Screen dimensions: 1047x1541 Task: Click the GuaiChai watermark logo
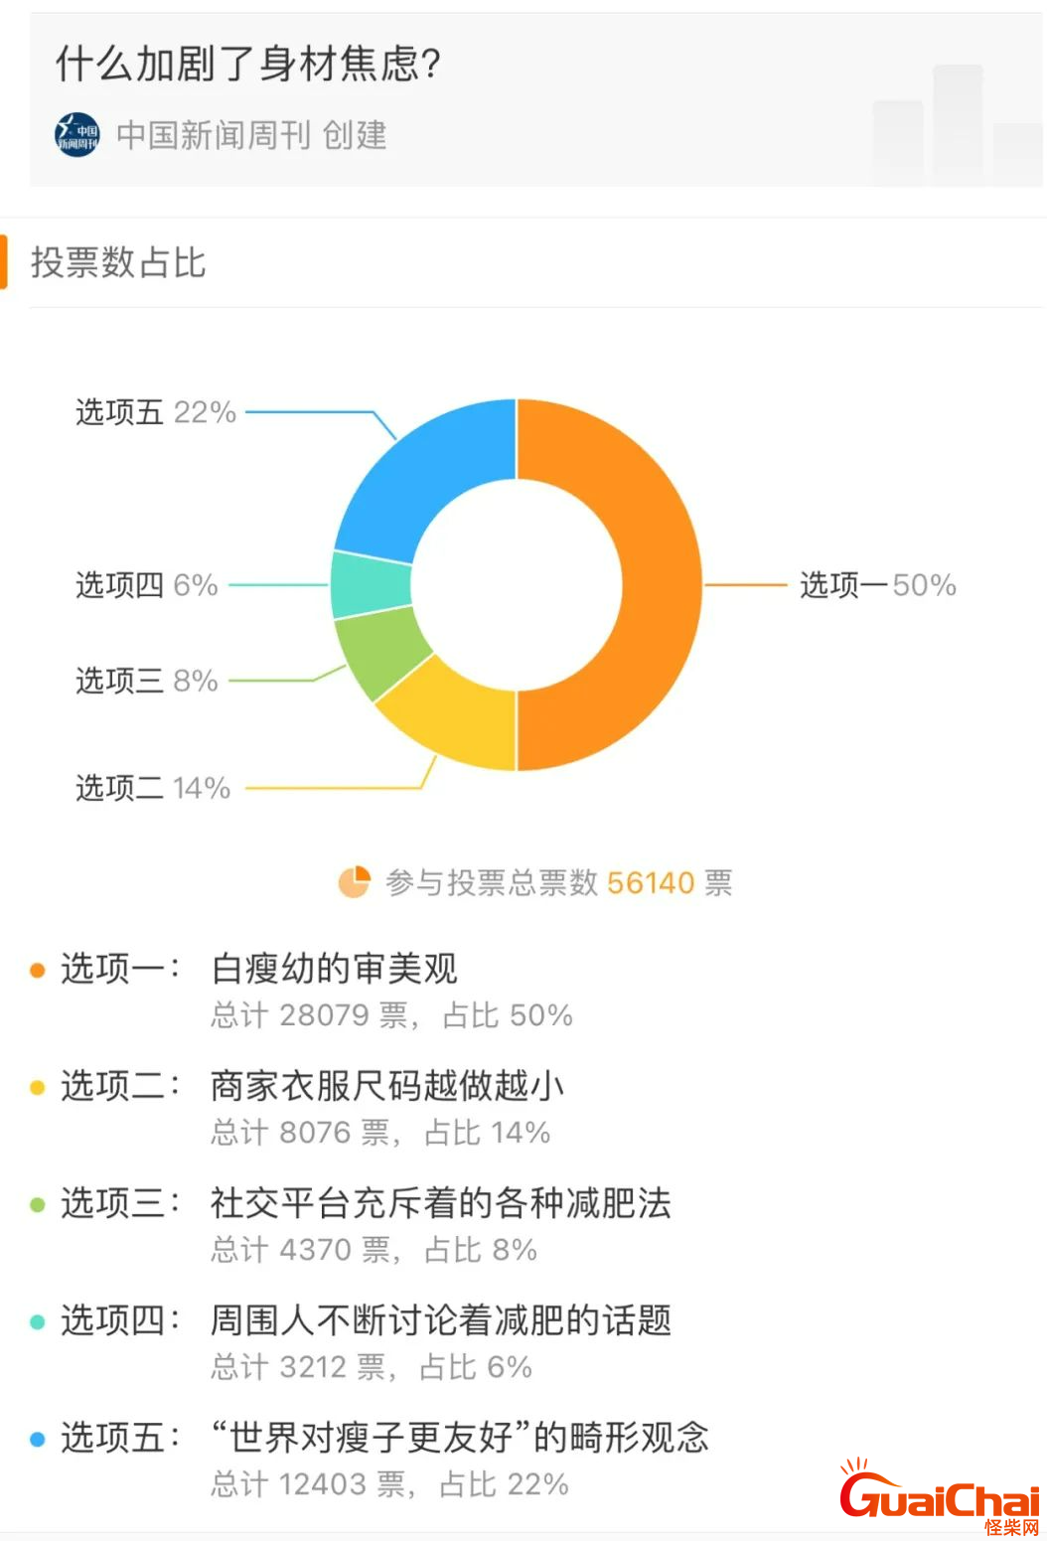pyautogui.click(x=940, y=1496)
